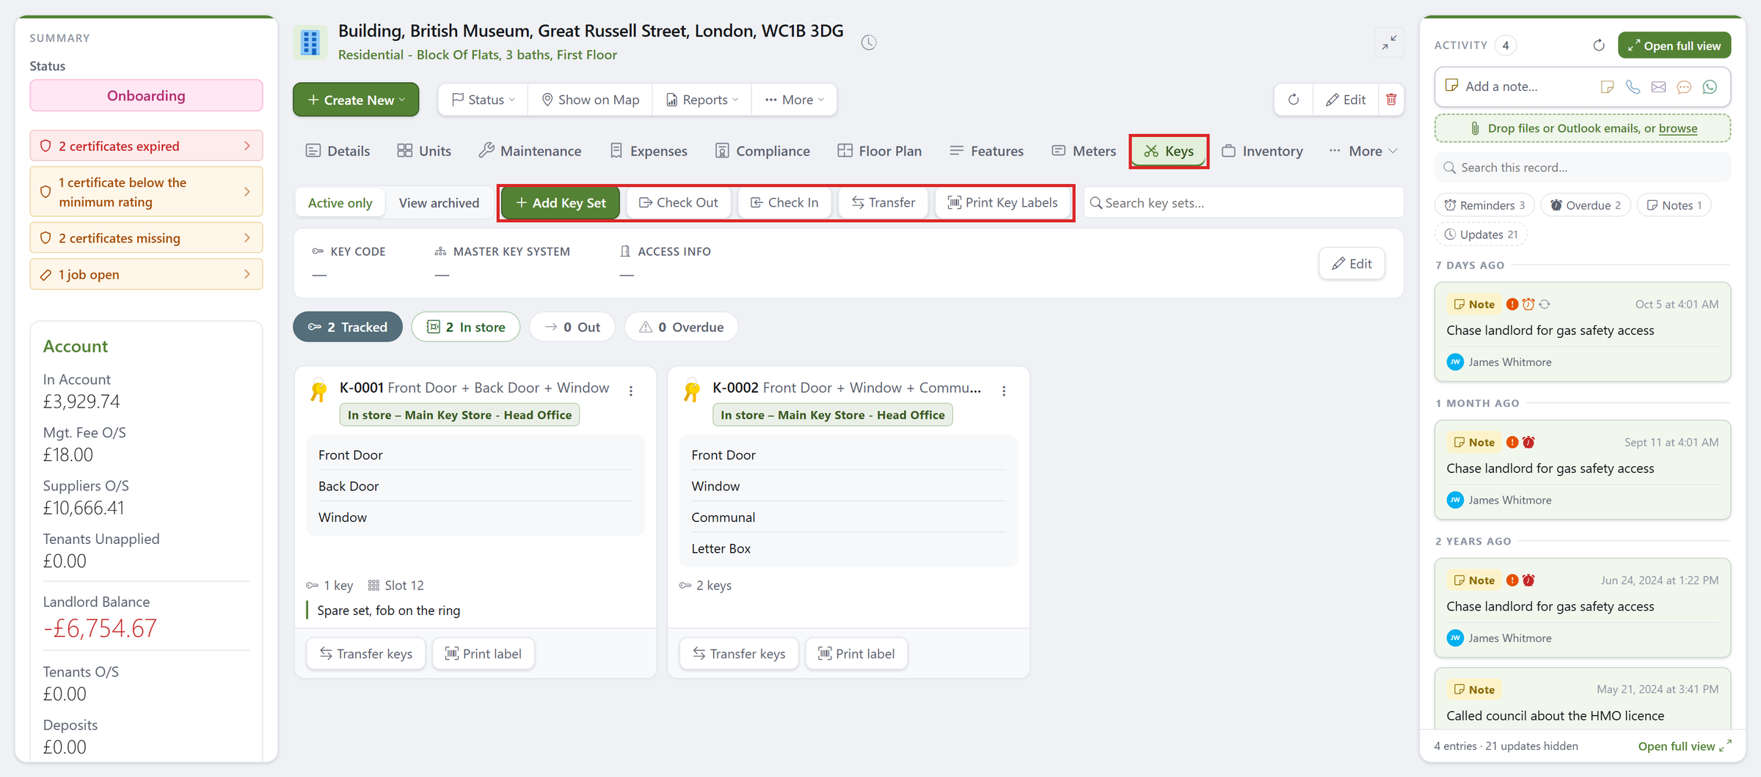
Task: Filter activity by Overdue 2 chip
Action: tap(1585, 205)
